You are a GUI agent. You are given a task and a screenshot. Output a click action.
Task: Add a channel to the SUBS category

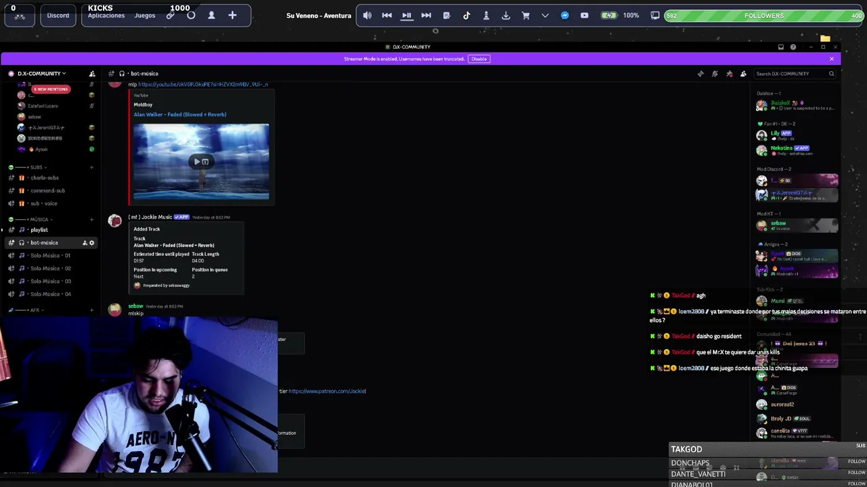[x=91, y=167]
